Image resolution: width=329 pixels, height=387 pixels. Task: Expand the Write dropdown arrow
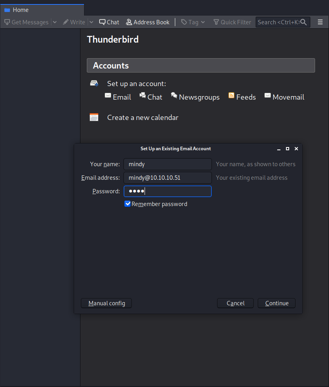[x=91, y=22]
